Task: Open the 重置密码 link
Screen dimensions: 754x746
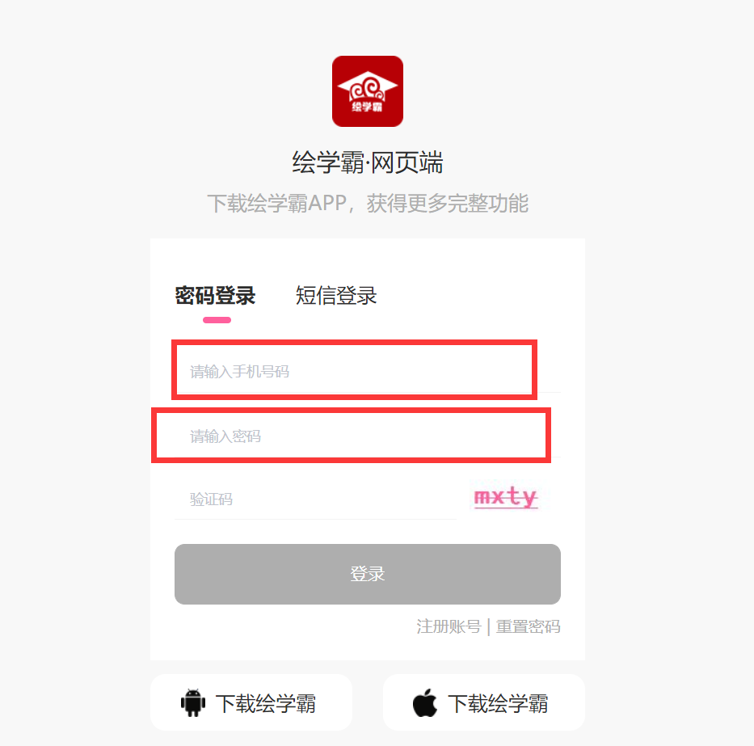Action: click(528, 626)
